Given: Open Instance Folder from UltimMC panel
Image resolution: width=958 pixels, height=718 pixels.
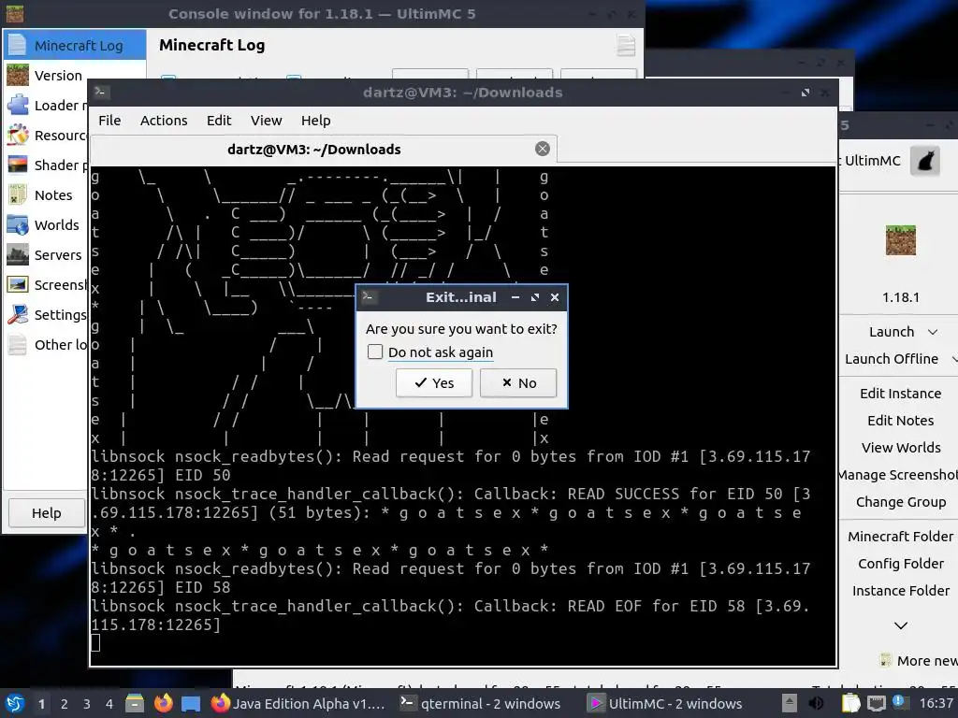Looking at the screenshot, I should coord(901,591).
